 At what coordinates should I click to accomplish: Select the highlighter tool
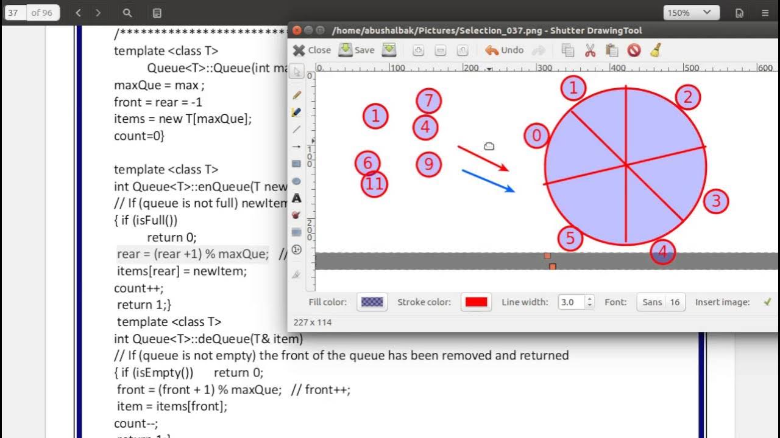point(297,113)
